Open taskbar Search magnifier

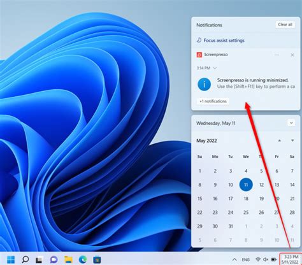pos(25,259)
